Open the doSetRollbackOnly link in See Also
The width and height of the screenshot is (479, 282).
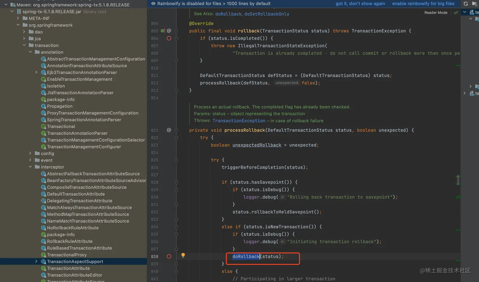tap(267, 14)
